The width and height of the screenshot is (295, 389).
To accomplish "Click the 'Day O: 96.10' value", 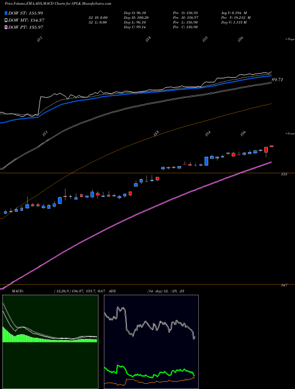I will click(135, 13).
